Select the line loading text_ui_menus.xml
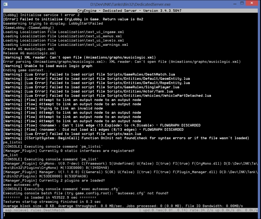The height and width of the screenshot is (219, 261). point(62,36)
